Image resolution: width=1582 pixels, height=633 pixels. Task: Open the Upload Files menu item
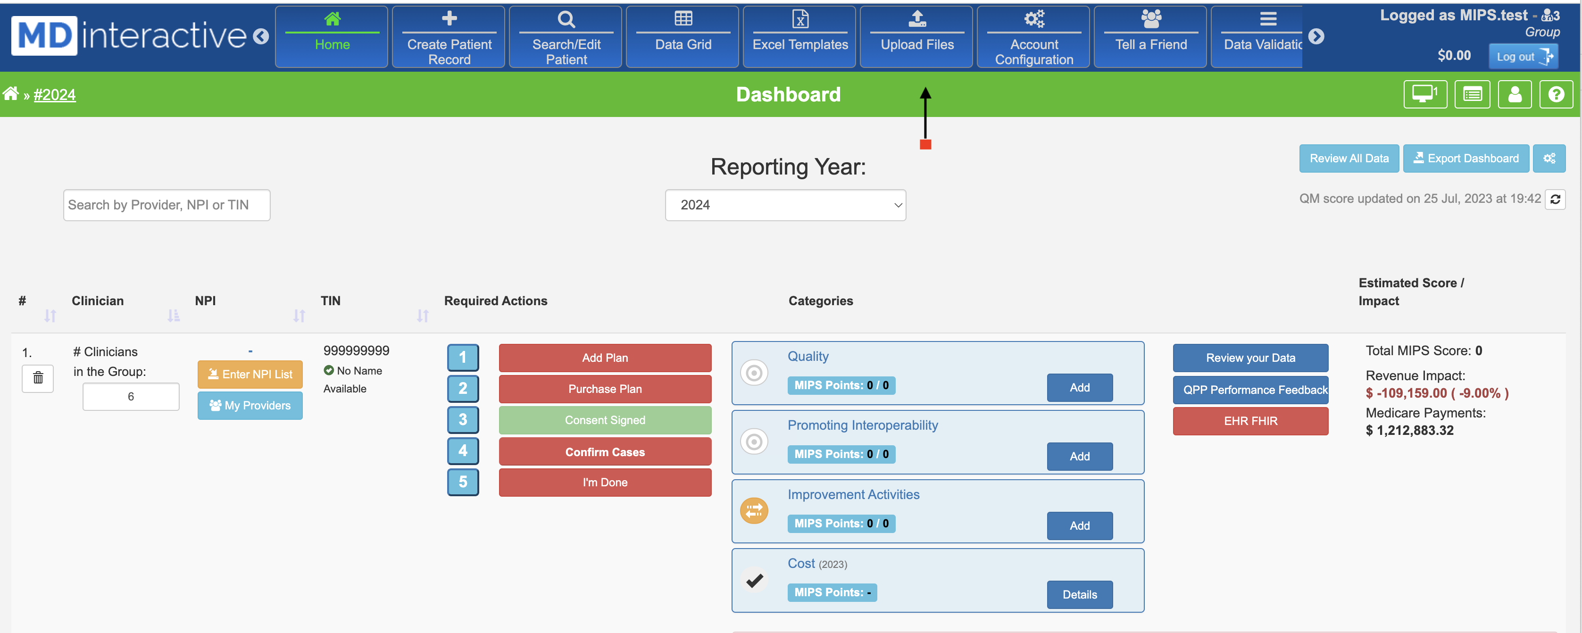(x=916, y=36)
